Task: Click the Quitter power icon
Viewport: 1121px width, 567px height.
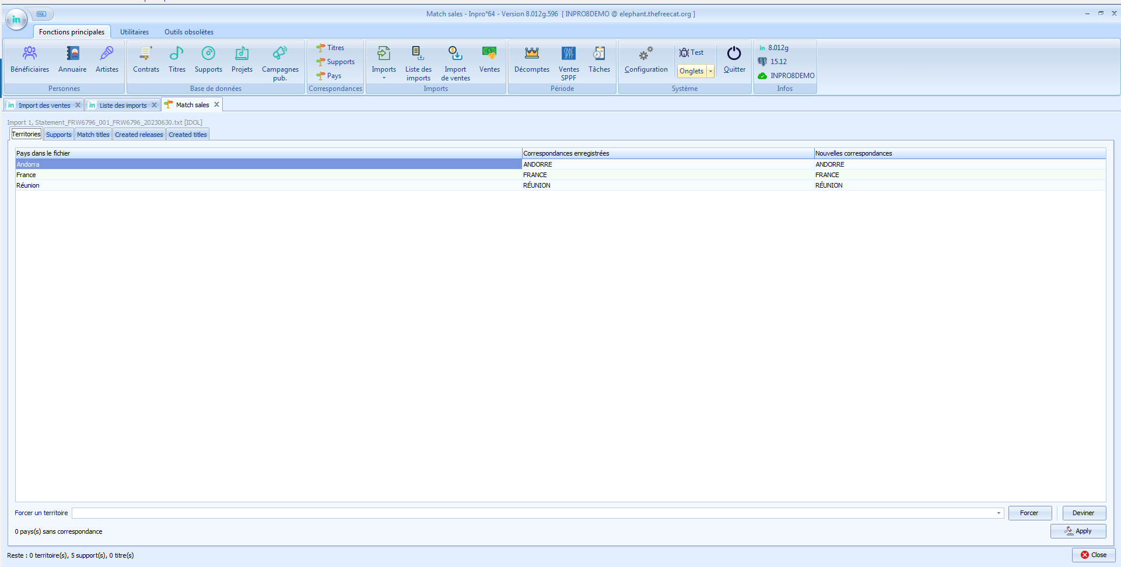Action: tap(734, 54)
